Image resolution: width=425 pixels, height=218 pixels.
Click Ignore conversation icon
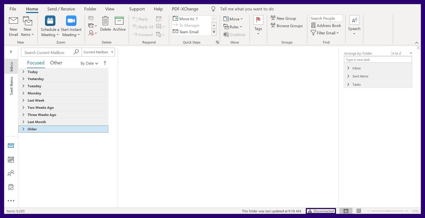91,18
